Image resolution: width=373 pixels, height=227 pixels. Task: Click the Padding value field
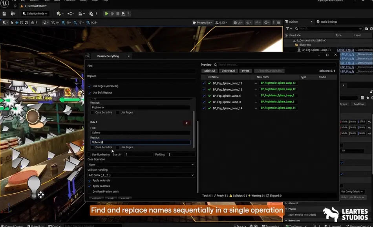(x=181, y=155)
